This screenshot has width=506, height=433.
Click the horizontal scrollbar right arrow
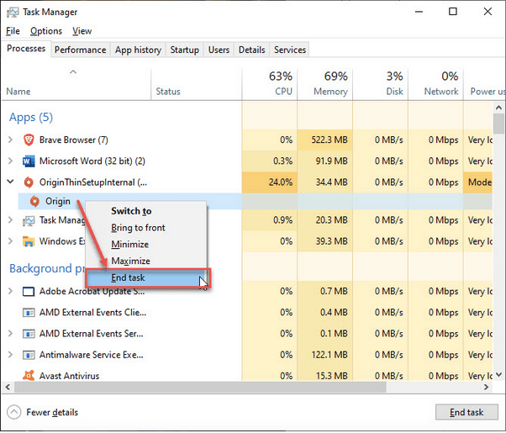(x=487, y=387)
